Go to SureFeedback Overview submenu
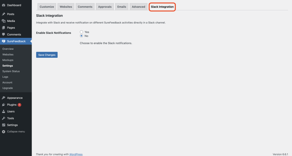 click(x=8, y=49)
